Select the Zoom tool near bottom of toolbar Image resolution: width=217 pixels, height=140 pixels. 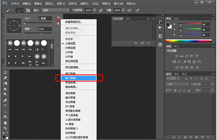(x=5, y=128)
